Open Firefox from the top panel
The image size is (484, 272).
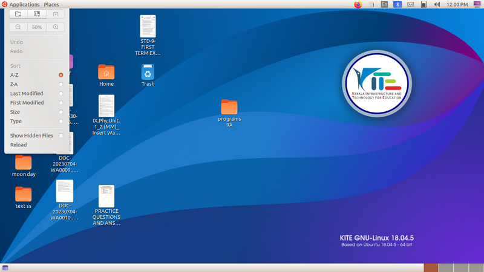tap(358, 5)
